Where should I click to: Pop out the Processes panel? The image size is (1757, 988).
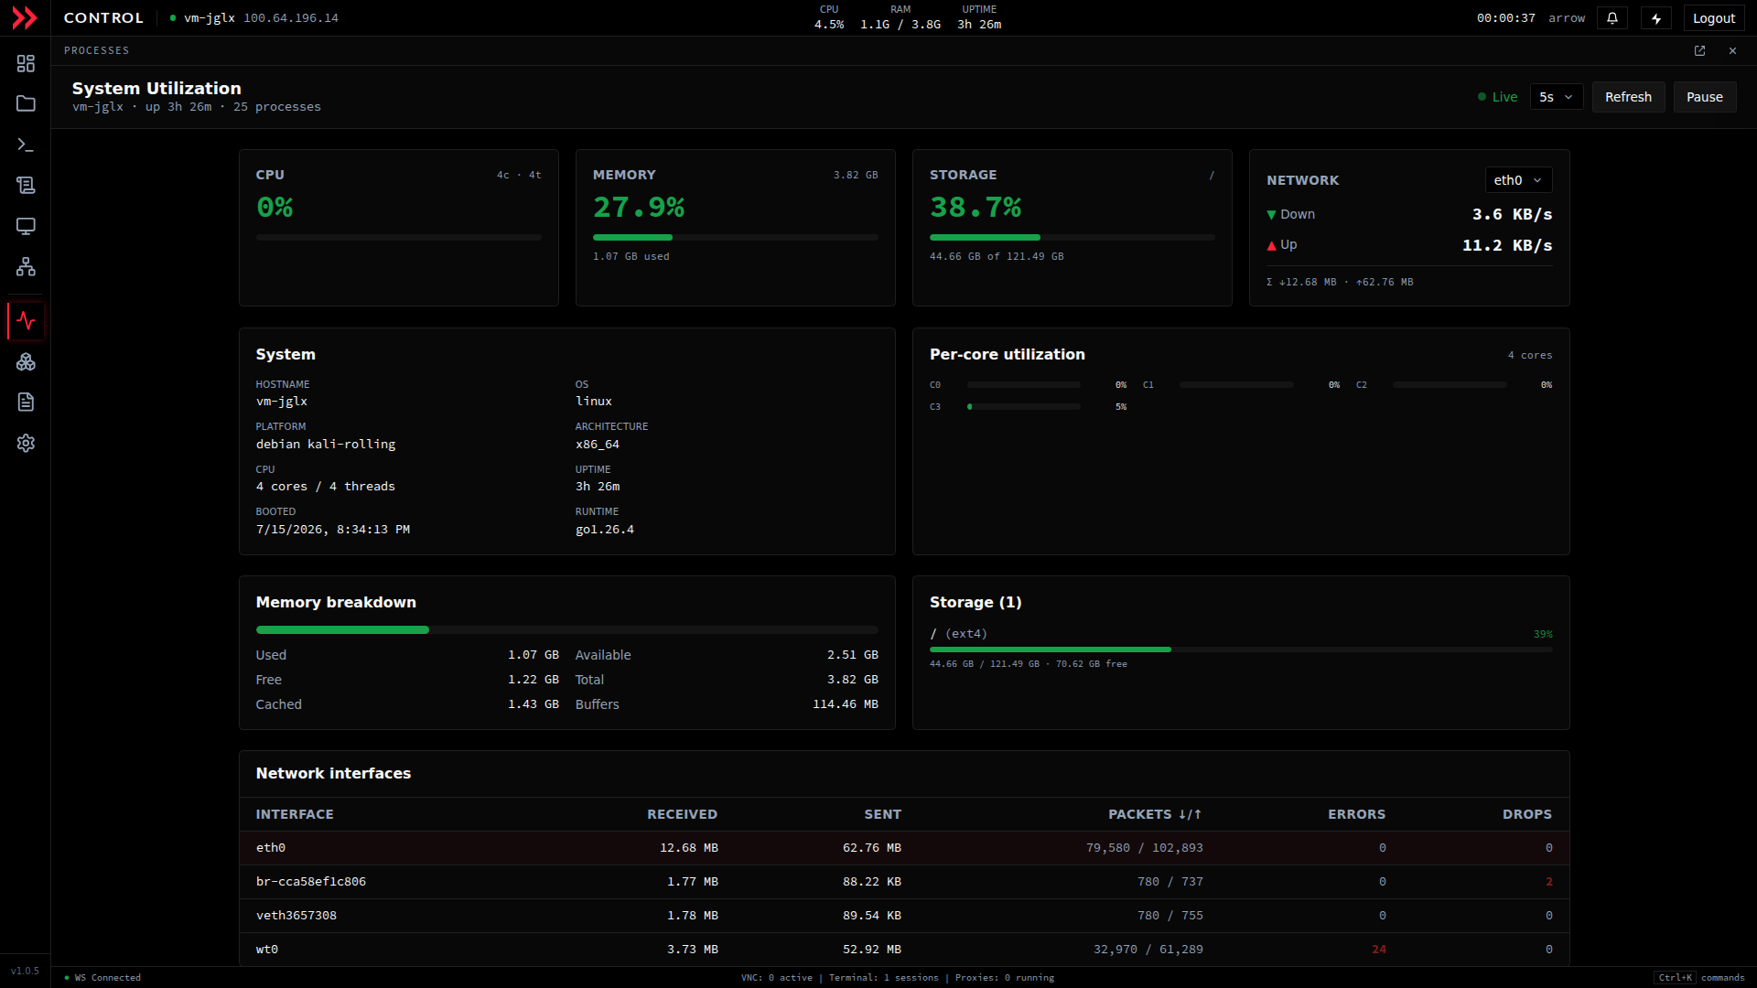(x=1699, y=51)
